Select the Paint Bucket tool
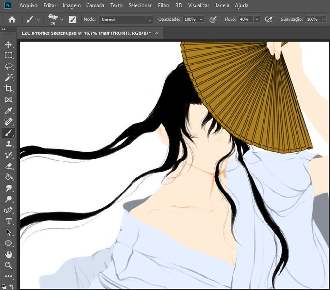The image size is (330, 290). 8,177
